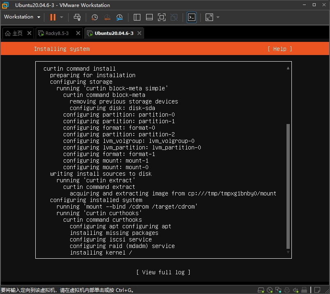Click View full log button
The height and width of the screenshot is (294, 330).
(163, 272)
